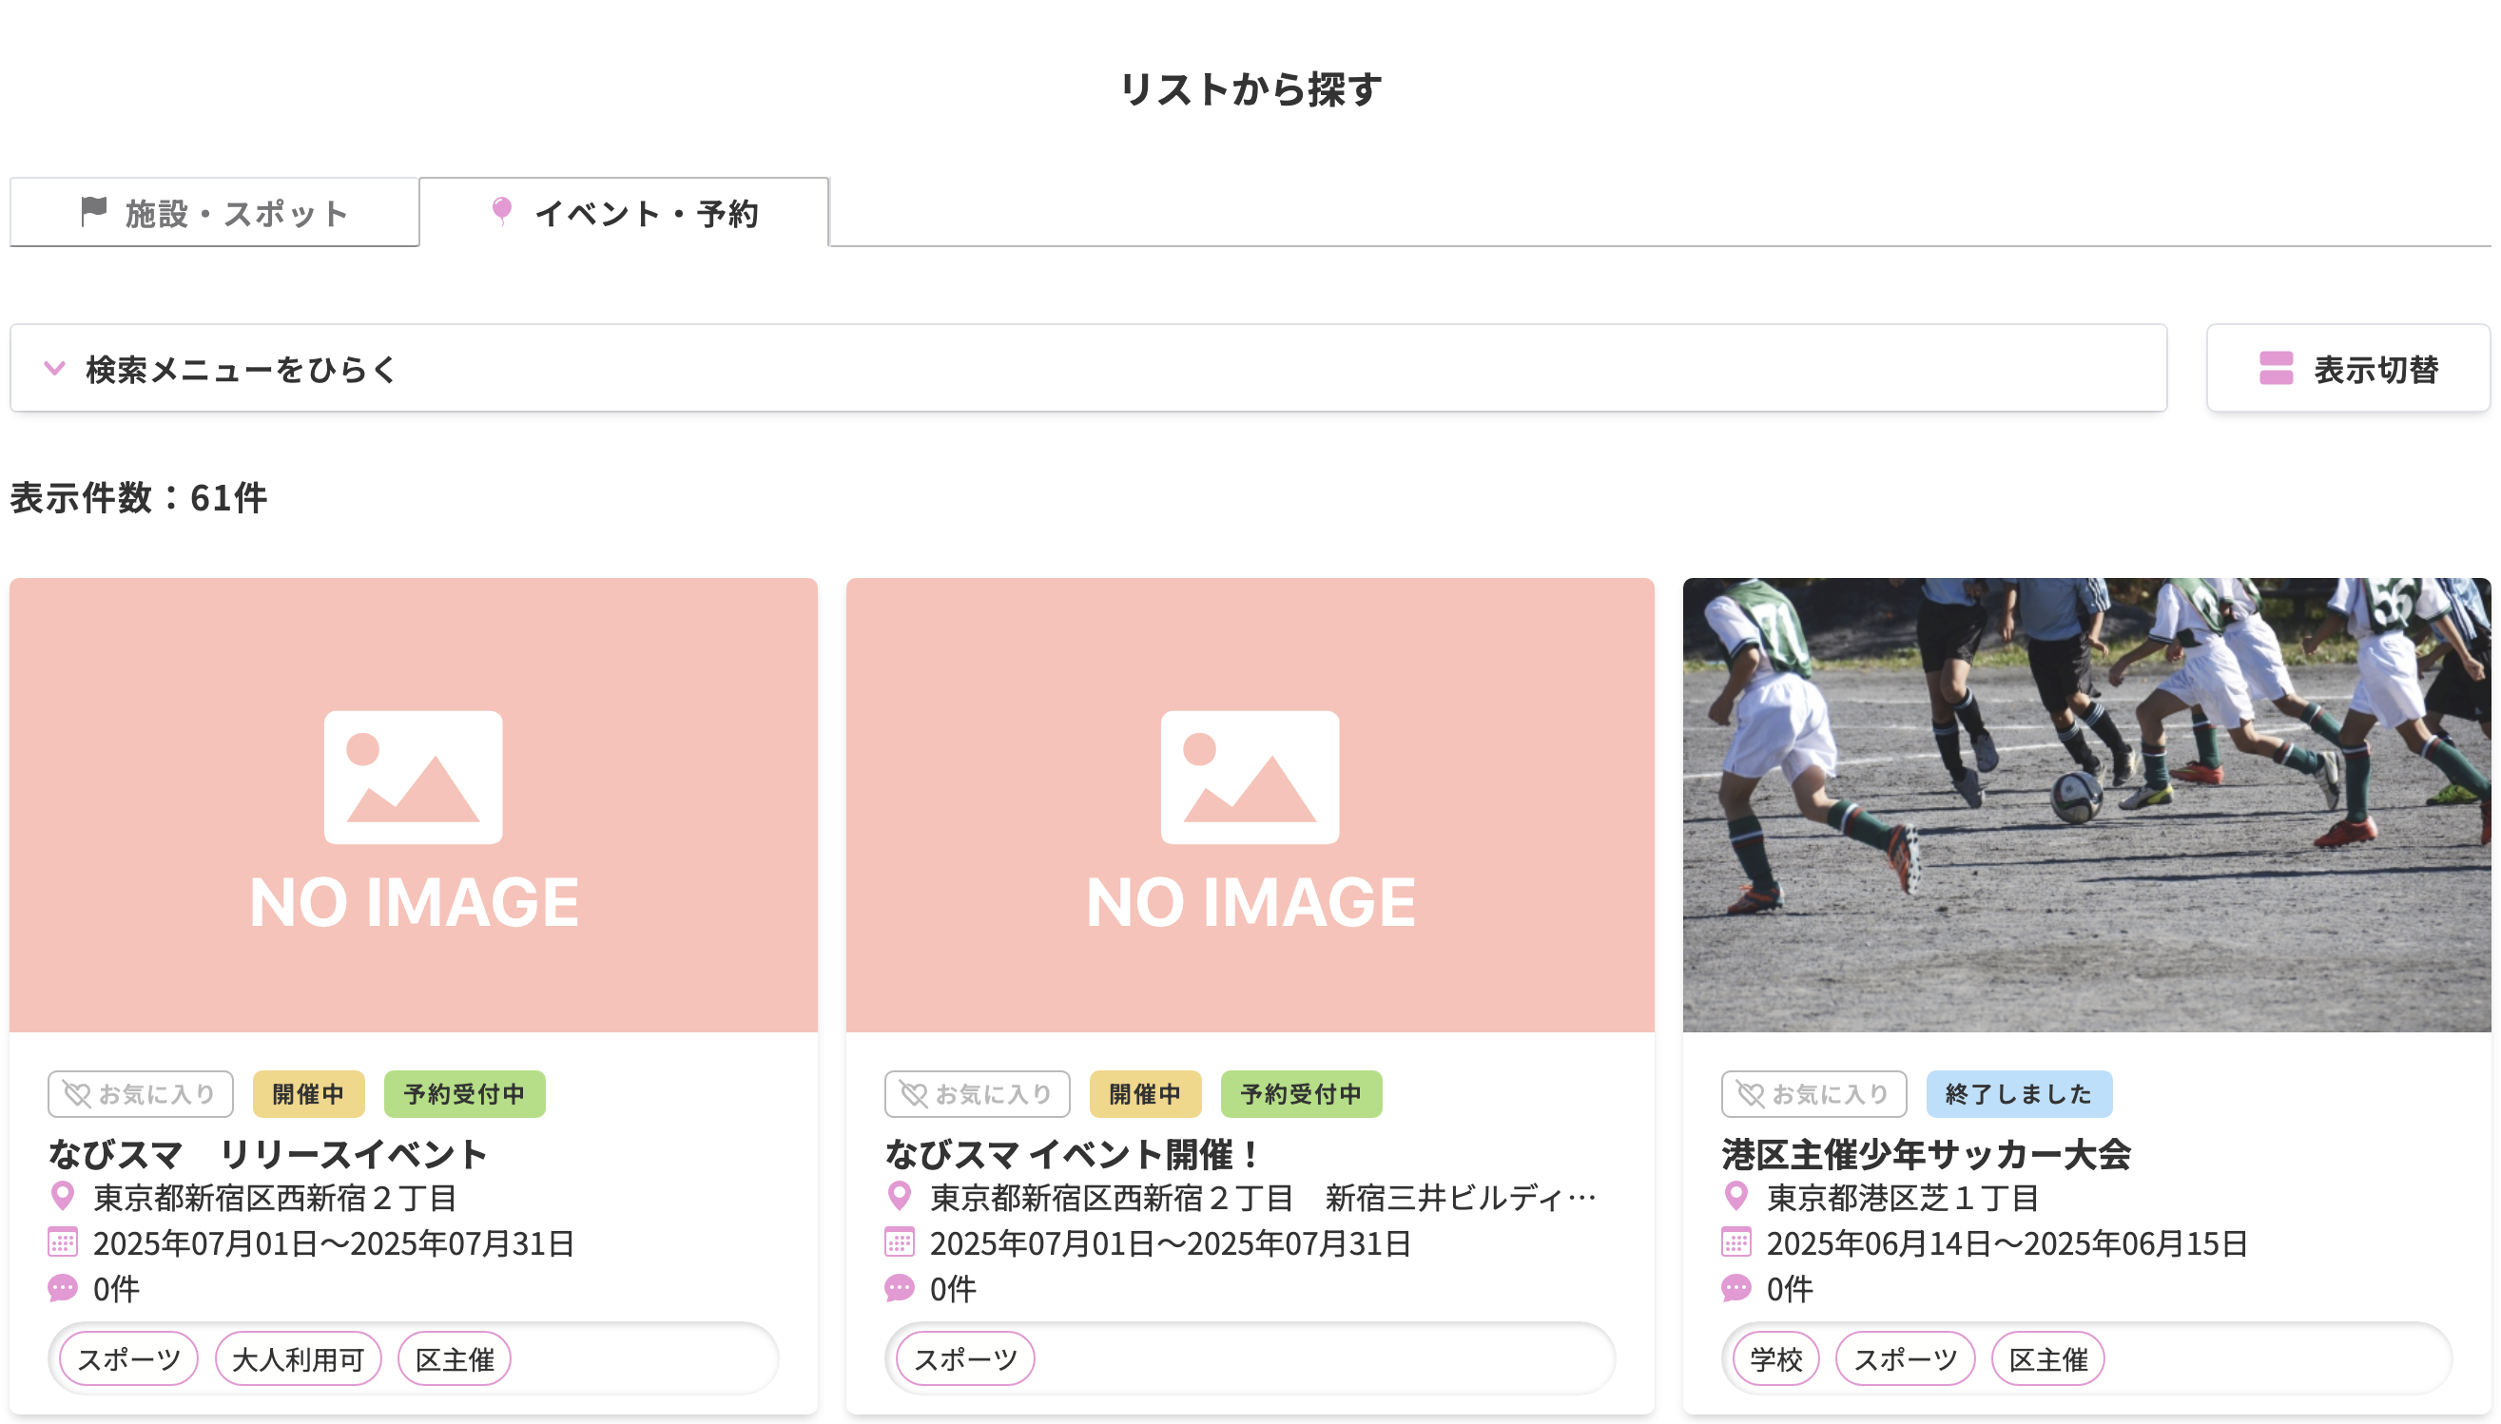Click the calendar icon on なびスマ イベント開催! card
The width and height of the screenshot is (2501, 1424).
click(x=899, y=1243)
